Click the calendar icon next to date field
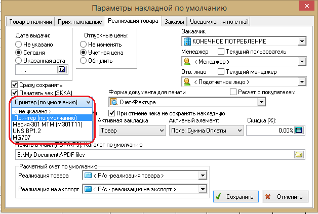 coord(62,70)
